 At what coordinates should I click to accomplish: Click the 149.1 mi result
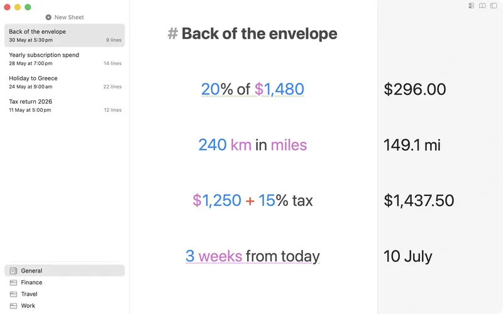pyautogui.click(x=412, y=145)
